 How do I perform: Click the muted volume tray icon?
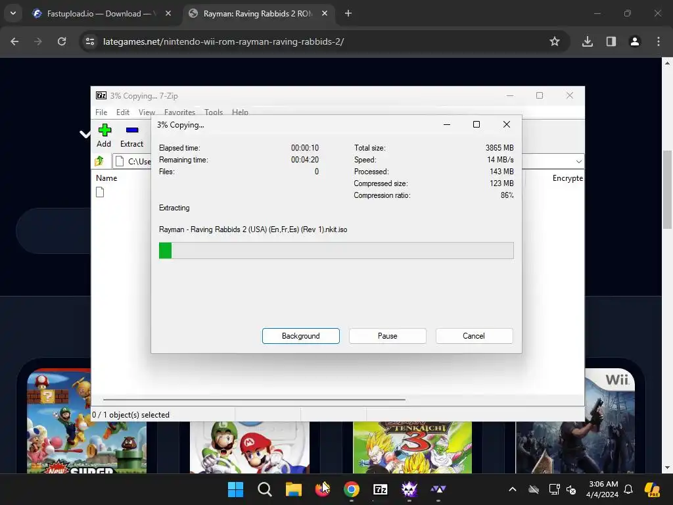[571, 489]
